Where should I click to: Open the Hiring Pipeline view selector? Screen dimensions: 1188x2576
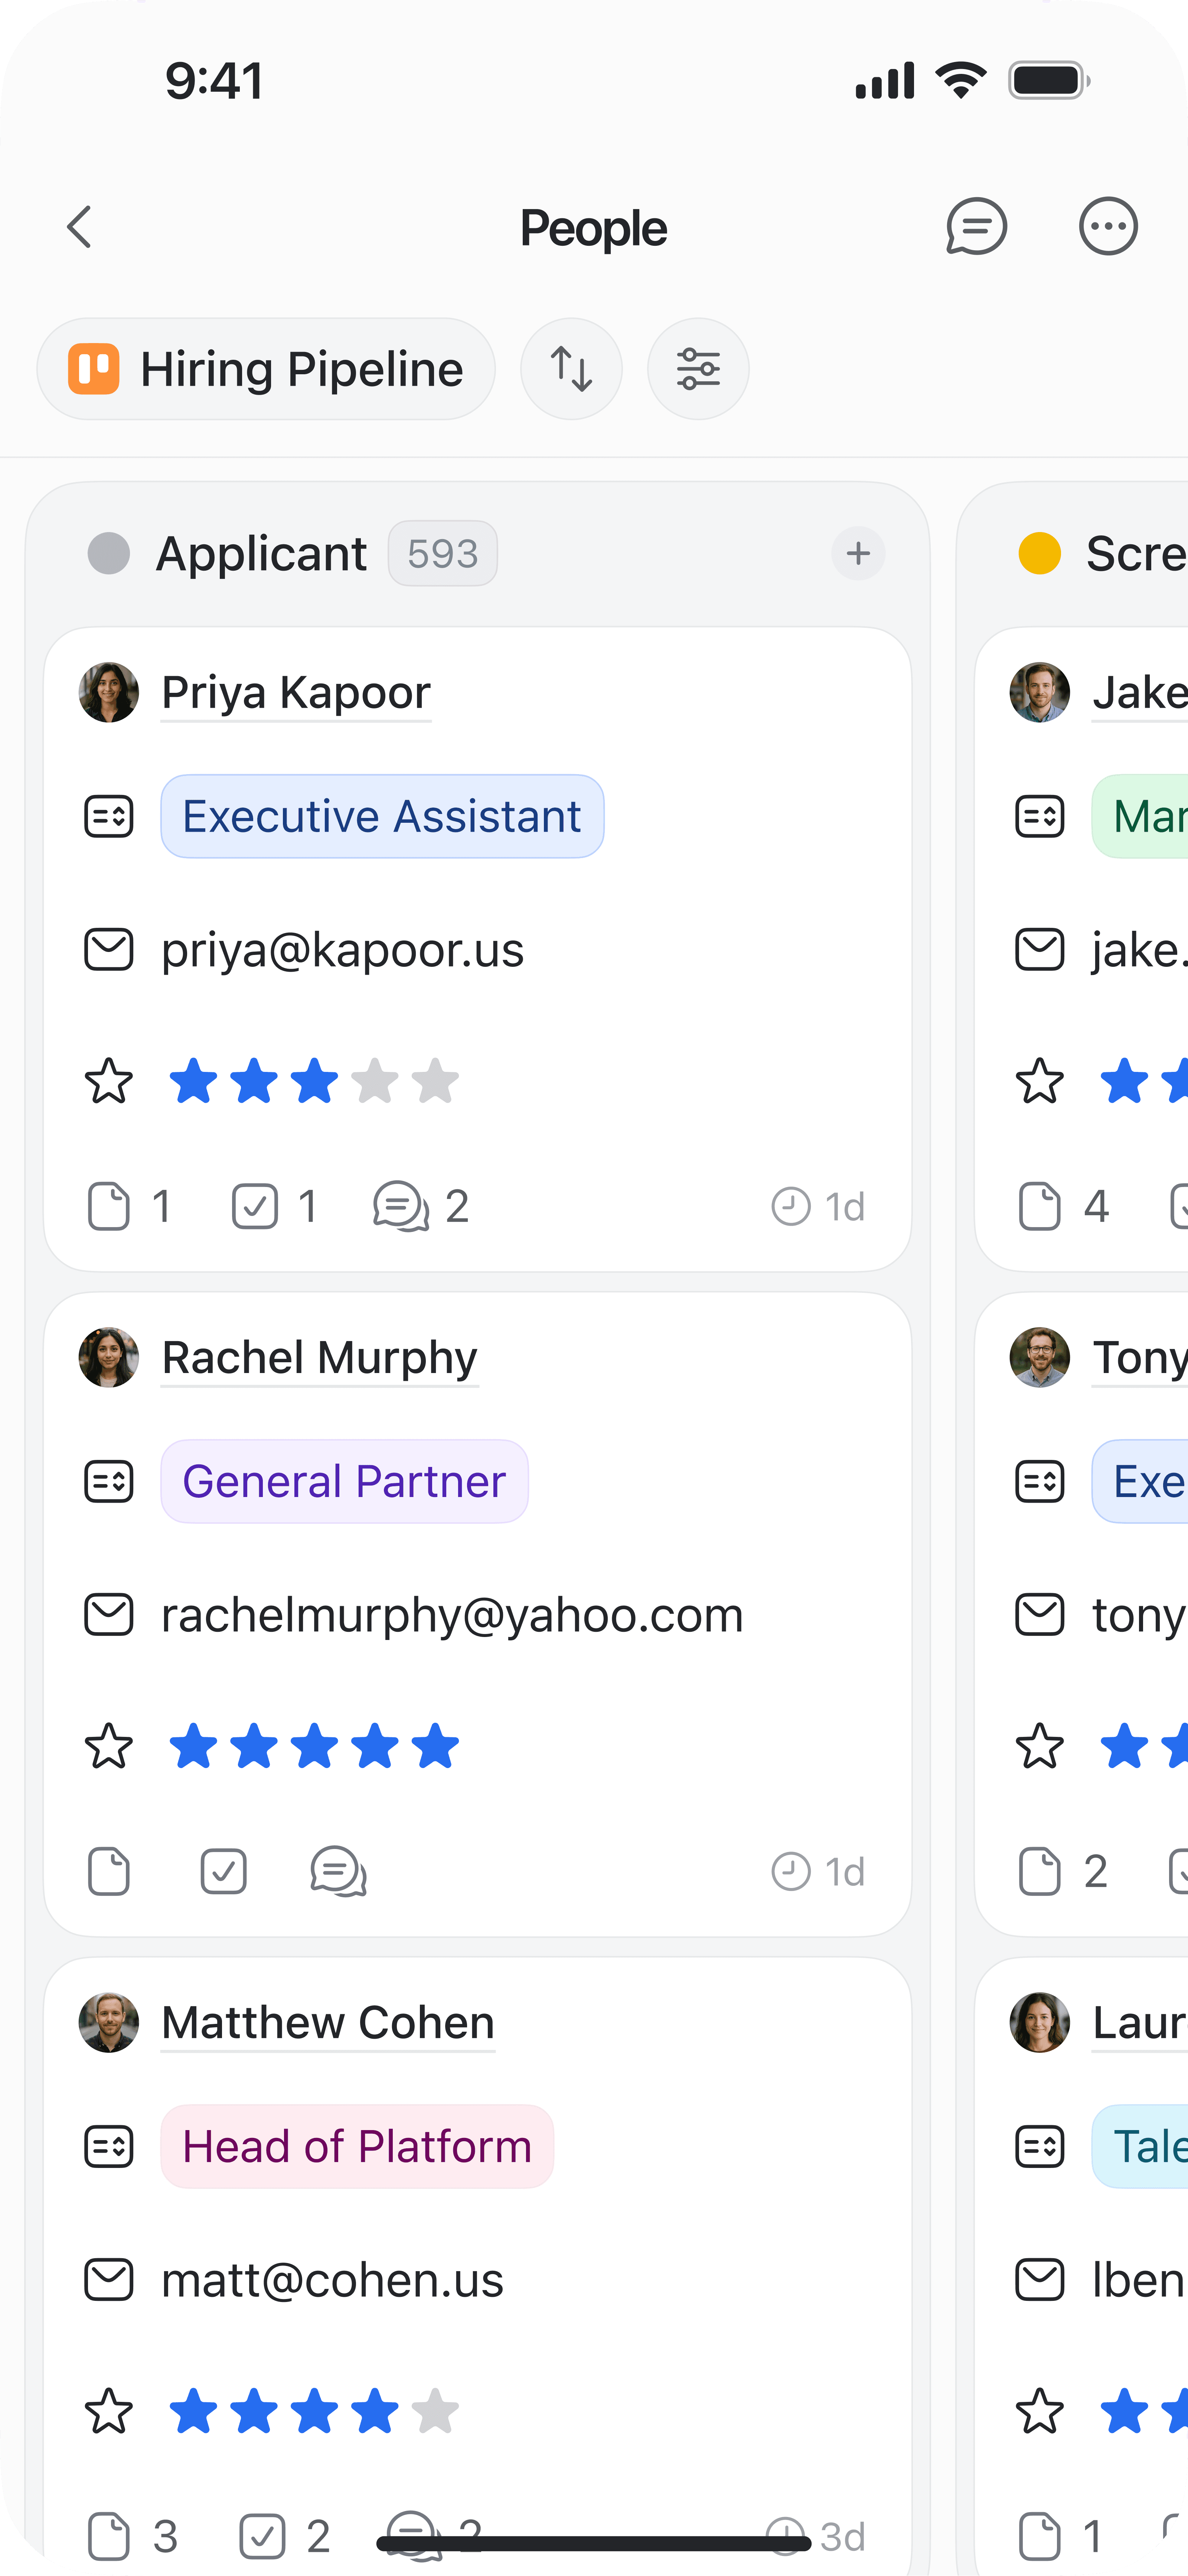266,369
